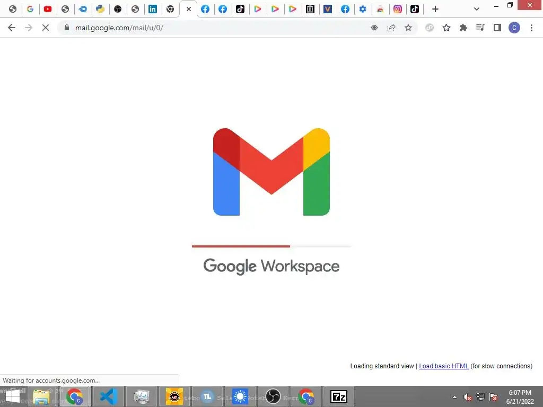Click the eye-shaped icon in address bar

tap(374, 28)
